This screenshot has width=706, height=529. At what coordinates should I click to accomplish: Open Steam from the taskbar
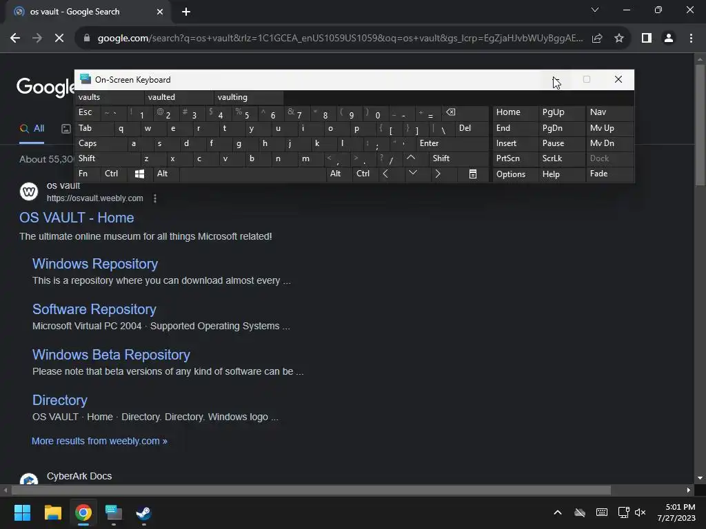tap(143, 512)
